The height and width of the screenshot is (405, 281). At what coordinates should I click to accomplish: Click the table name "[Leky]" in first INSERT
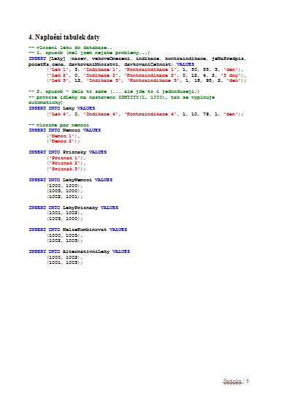point(57,58)
